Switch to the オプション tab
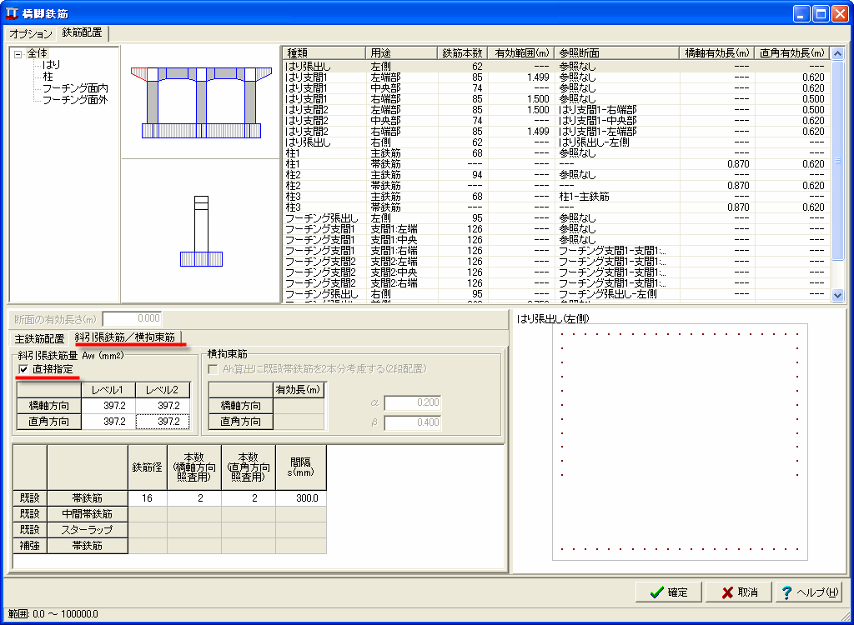This screenshot has width=854, height=625. tap(31, 33)
